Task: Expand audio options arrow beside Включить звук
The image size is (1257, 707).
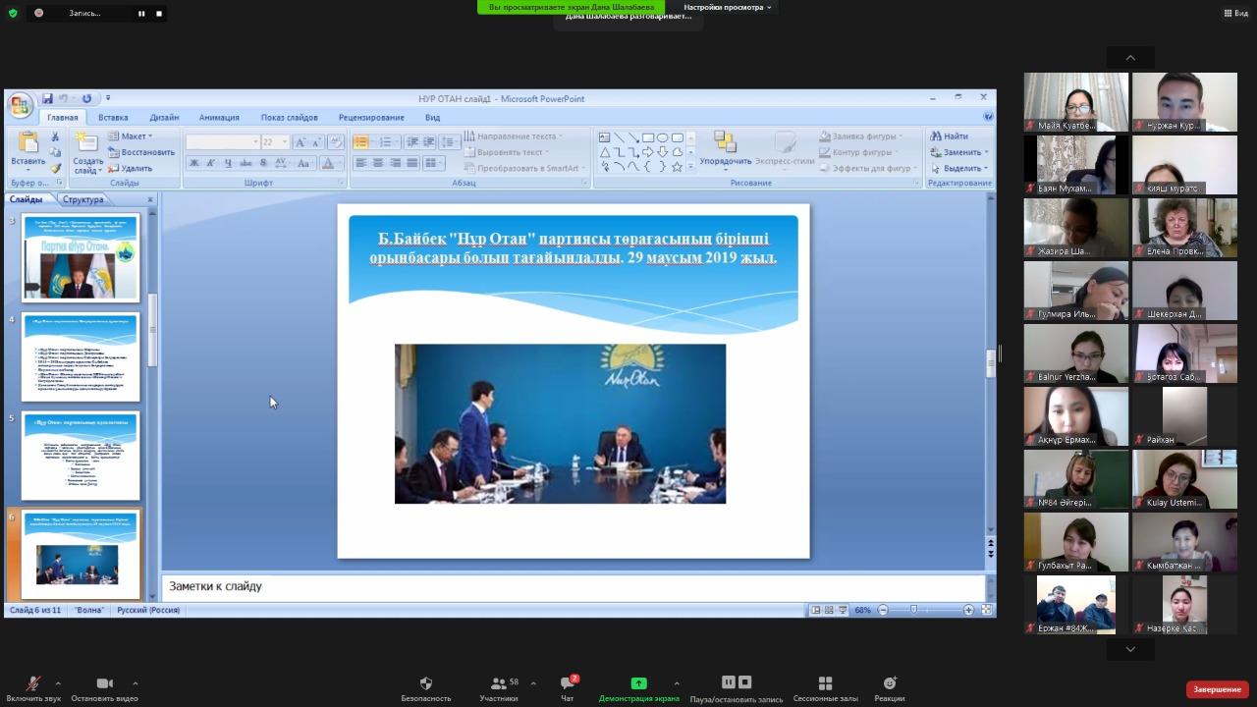Action: [x=58, y=683]
